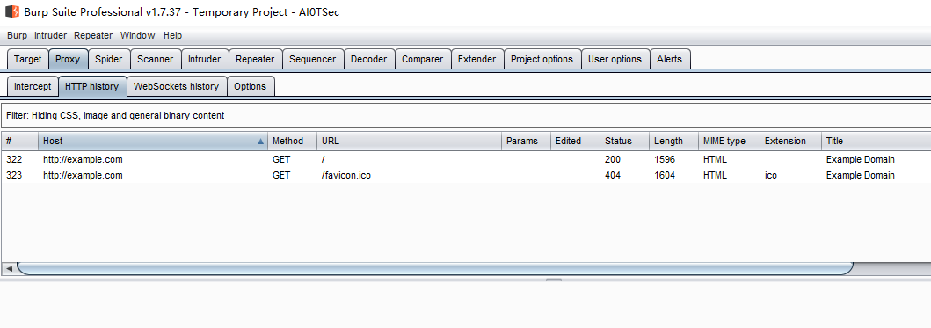Switch to the Comparer tab
The width and height of the screenshot is (931, 328).
coord(423,60)
